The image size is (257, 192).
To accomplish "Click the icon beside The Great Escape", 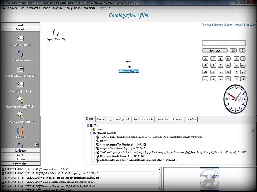I will 98,137.
